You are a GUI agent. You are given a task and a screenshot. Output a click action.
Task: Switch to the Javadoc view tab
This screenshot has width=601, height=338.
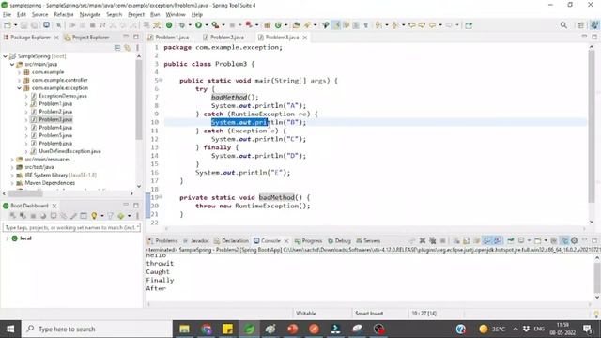196,241
